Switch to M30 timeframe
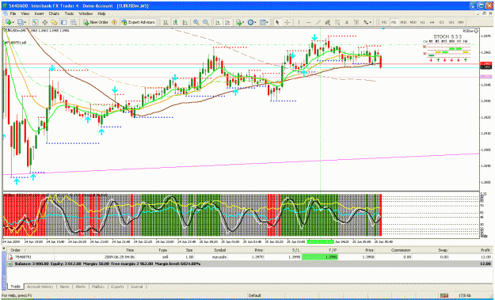This screenshot has width=495, height=300. [413, 22]
